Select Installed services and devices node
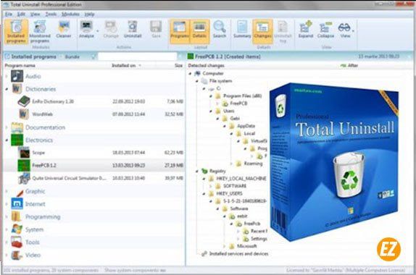The image size is (416, 275). click(238, 253)
